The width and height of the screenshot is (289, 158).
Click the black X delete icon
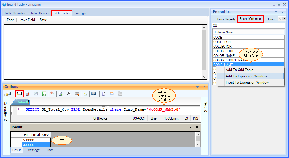[69, 93]
